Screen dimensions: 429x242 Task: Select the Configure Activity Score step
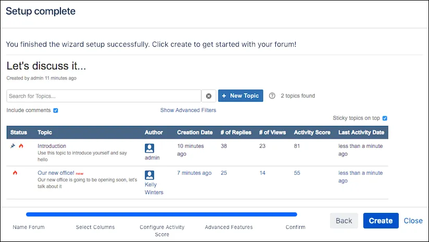162,231
